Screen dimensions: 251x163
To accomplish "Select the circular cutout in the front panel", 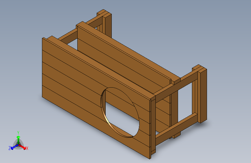I will pos(120,112).
